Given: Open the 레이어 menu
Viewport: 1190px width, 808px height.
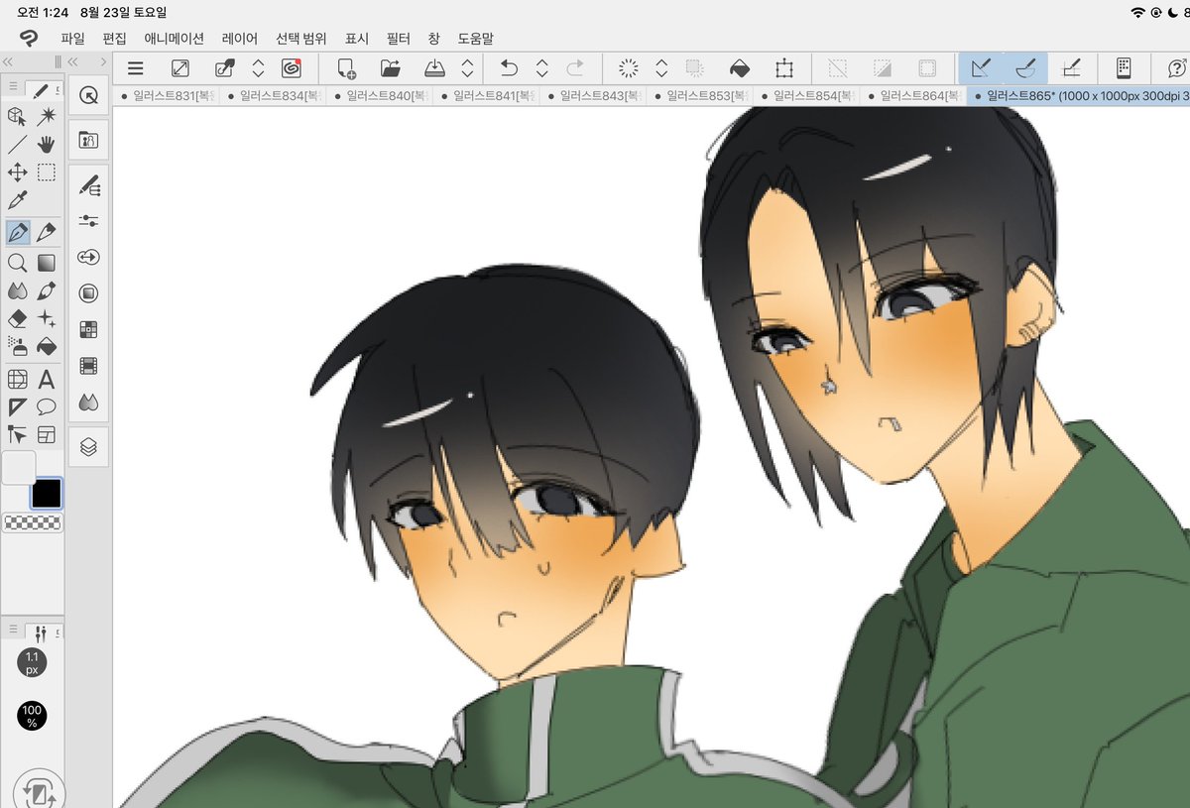Looking at the screenshot, I should [240, 38].
